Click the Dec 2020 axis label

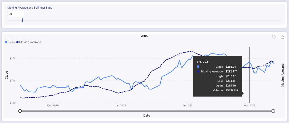tap(53, 105)
